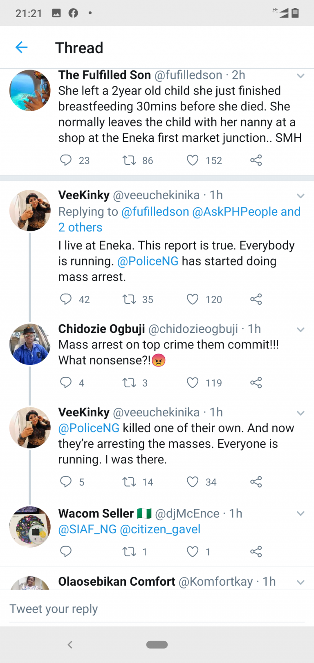Retweet VeeKinky's tweet with 35 retweets
Image resolution: width=314 pixels, height=663 pixels.
click(129, 299)
